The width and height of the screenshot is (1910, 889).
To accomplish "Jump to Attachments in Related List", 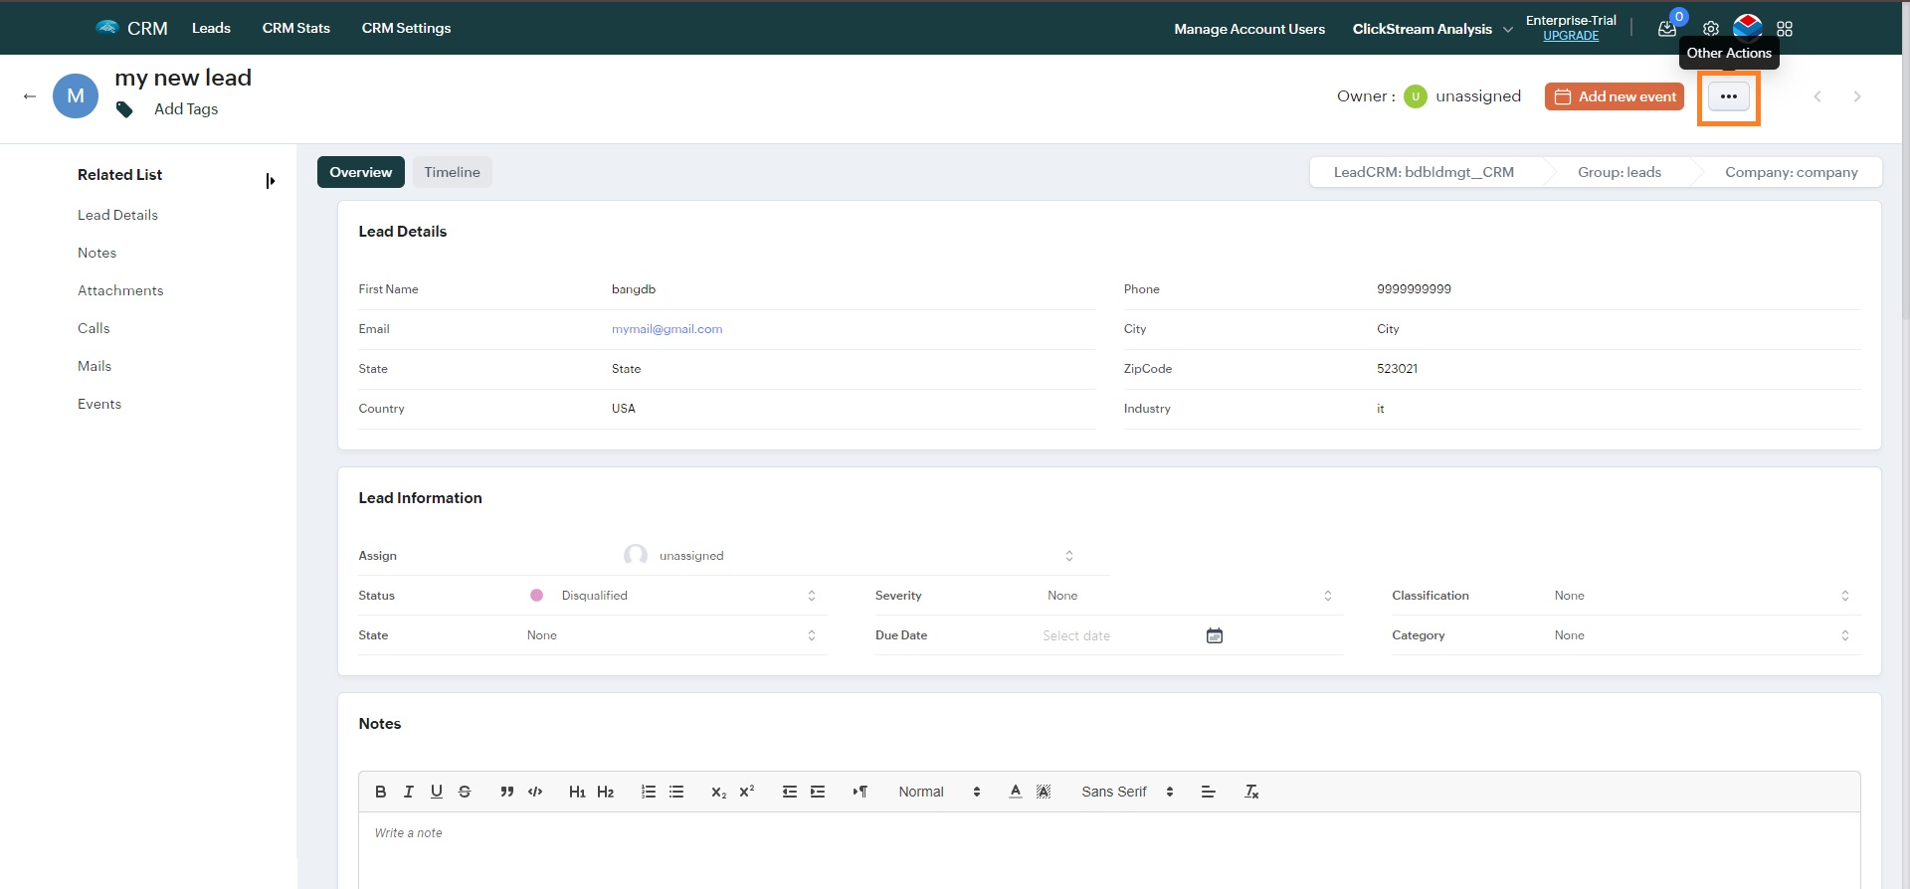I will tap(120, 290).
